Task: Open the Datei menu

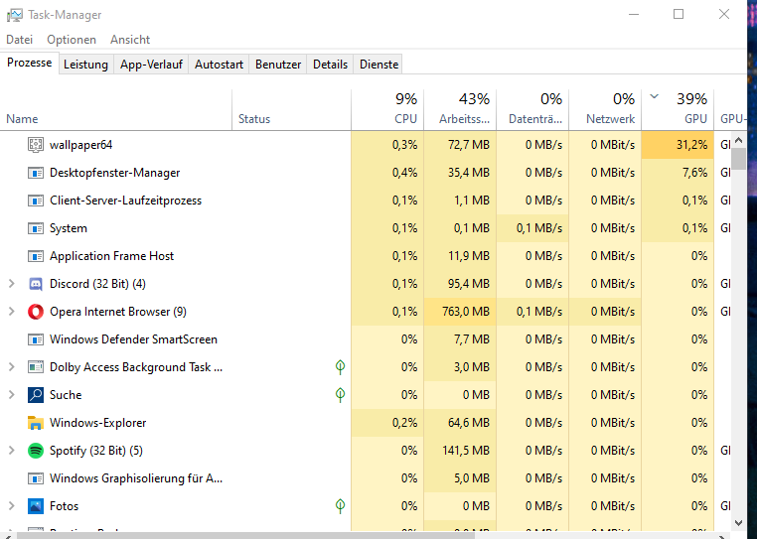Action: [19, 40]
